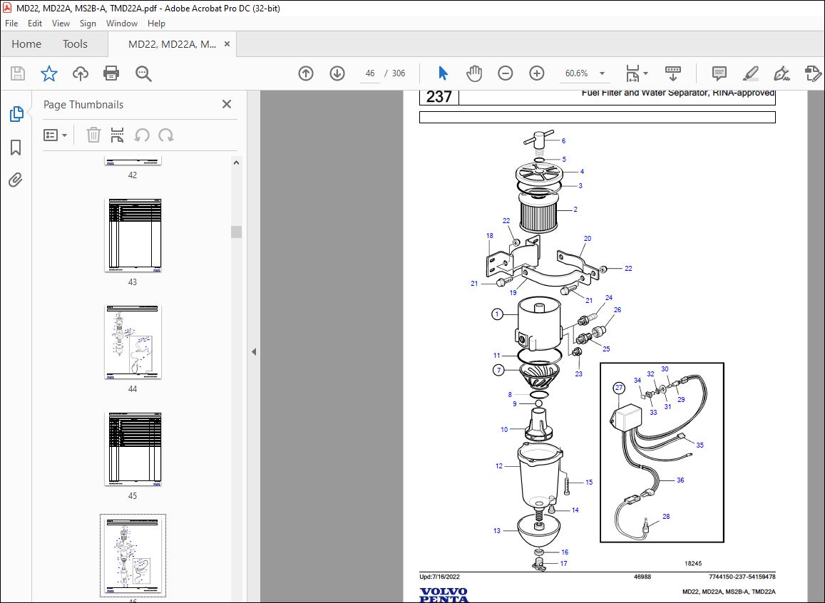Open the File menu
825x603 pixels.
[11, 23]
